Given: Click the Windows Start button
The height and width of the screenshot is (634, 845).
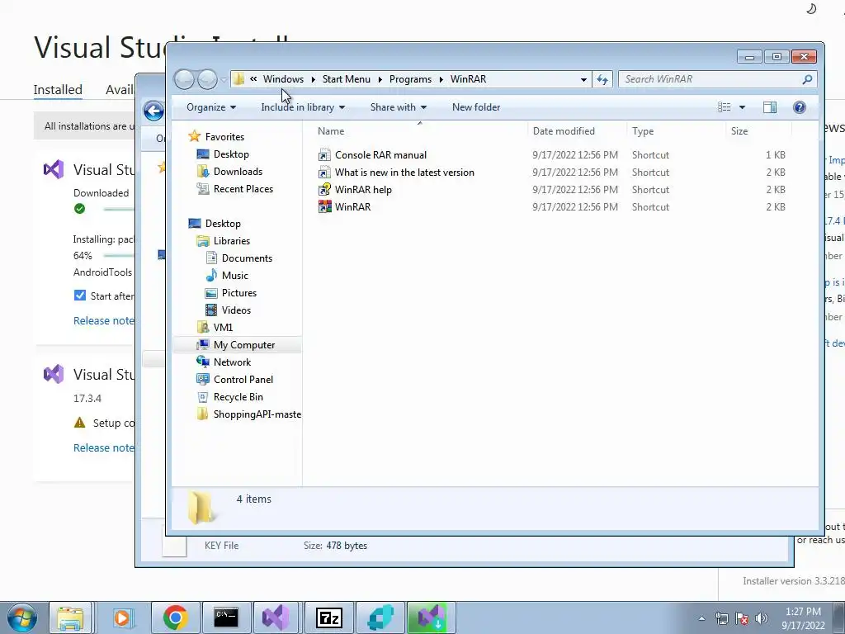Looking at the screenshot, I should 21,617.
